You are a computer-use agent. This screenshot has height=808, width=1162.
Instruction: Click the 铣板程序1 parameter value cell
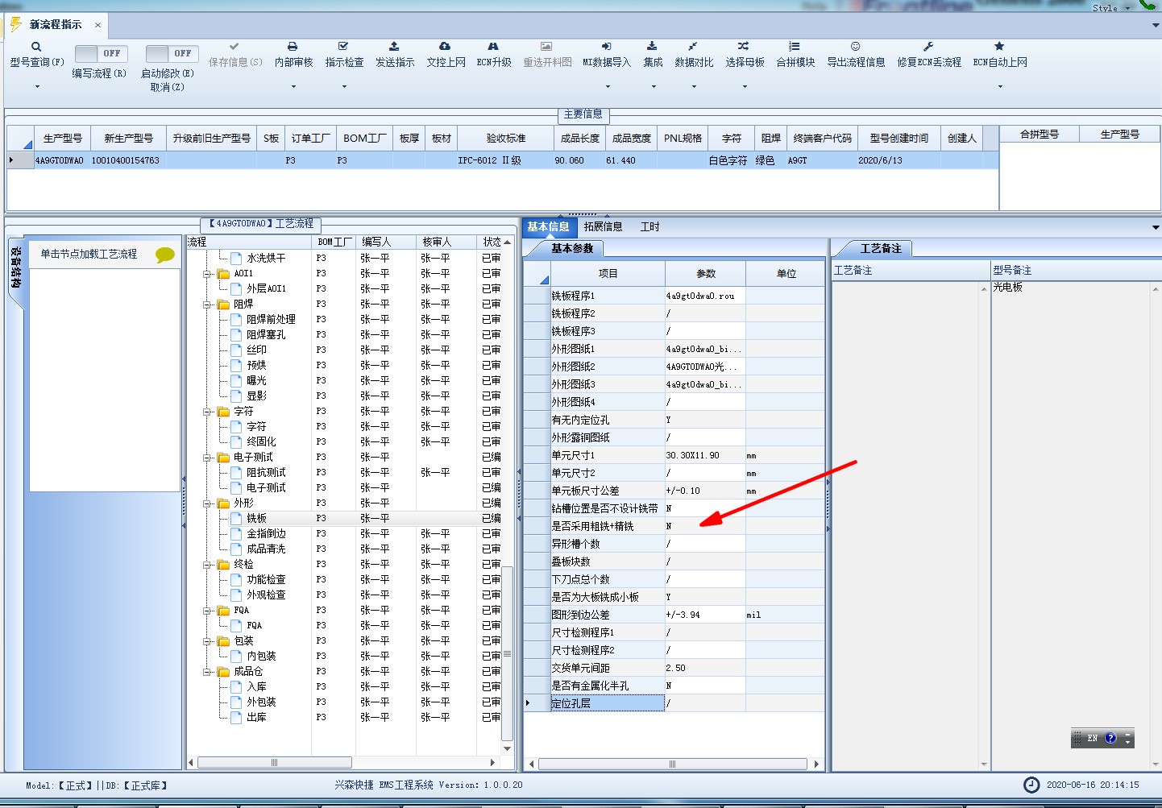705,296
